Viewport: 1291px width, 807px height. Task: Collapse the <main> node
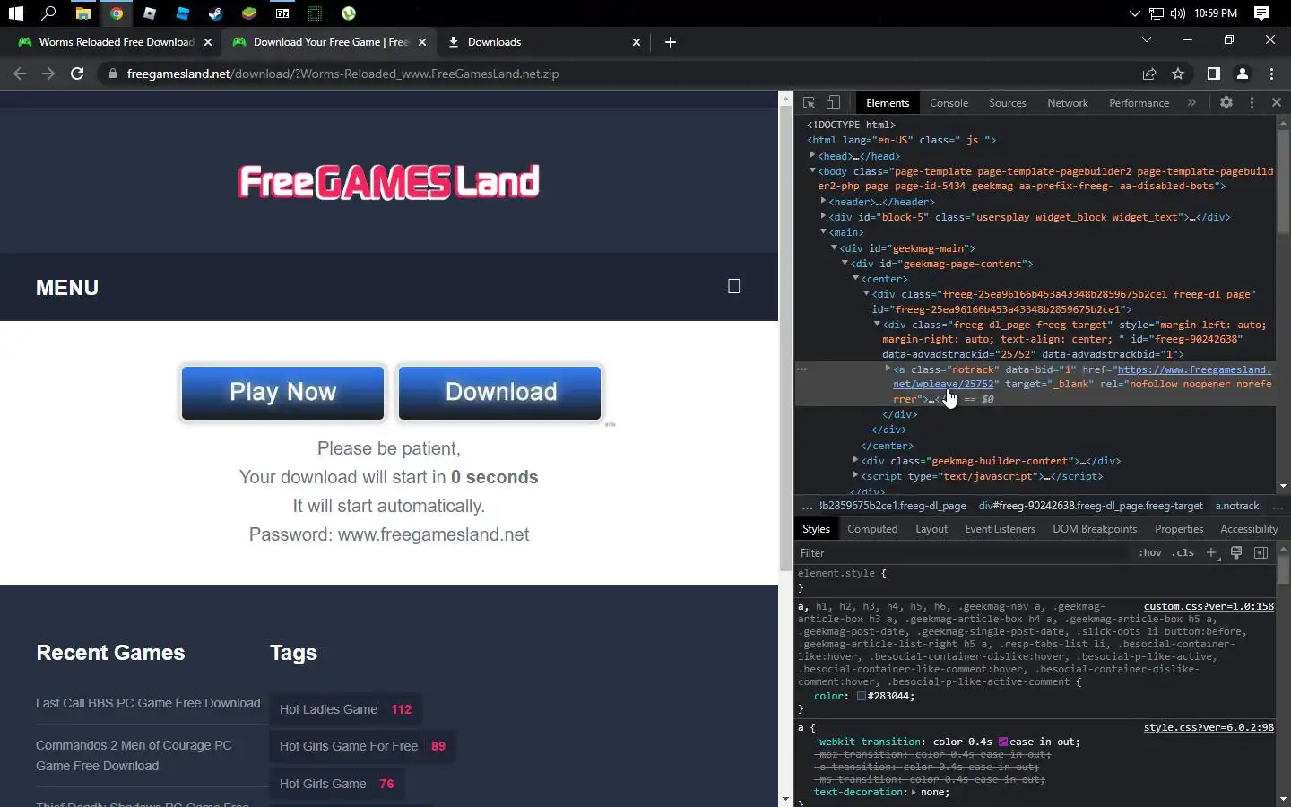click(x=823, y=231)
